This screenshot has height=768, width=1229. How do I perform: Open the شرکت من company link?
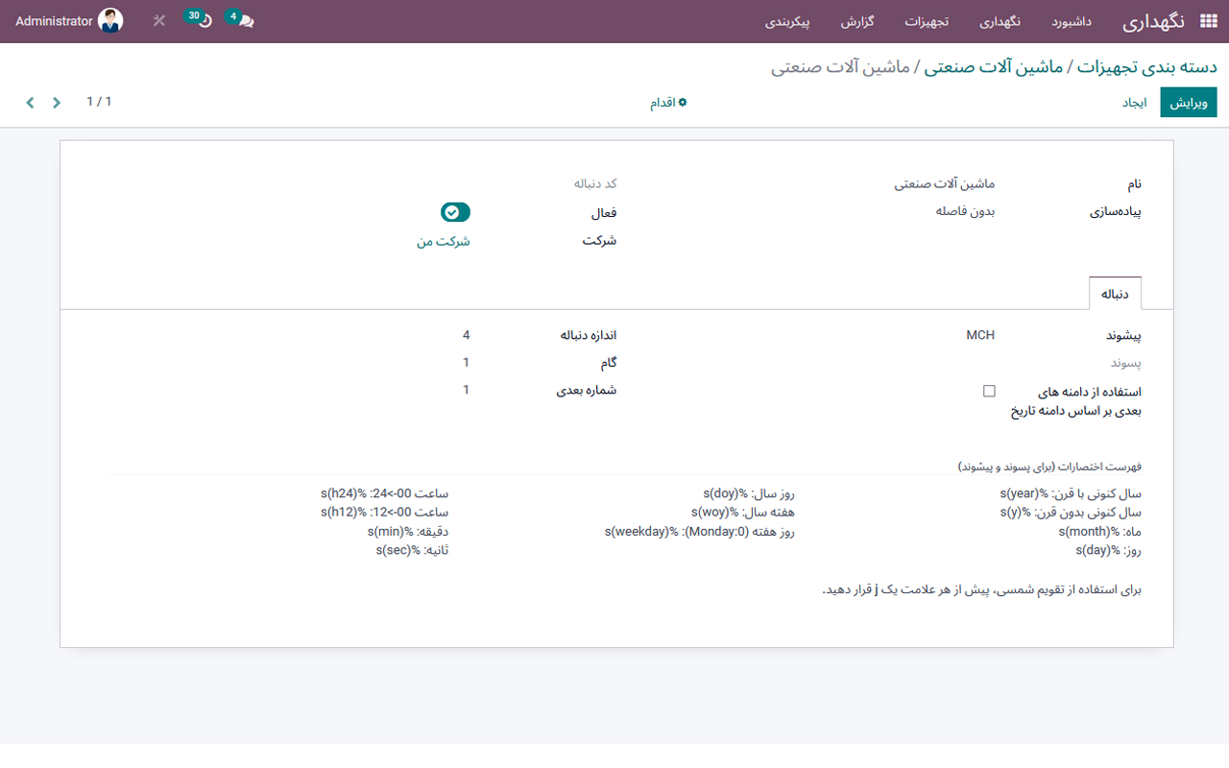pyautogui.click(x=444, y=240)
